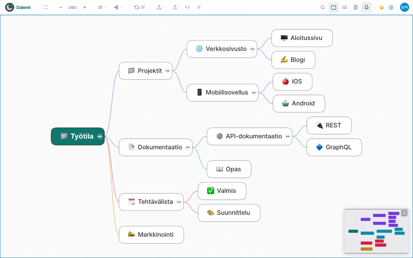Open the embed code icon

pos(187,7)
